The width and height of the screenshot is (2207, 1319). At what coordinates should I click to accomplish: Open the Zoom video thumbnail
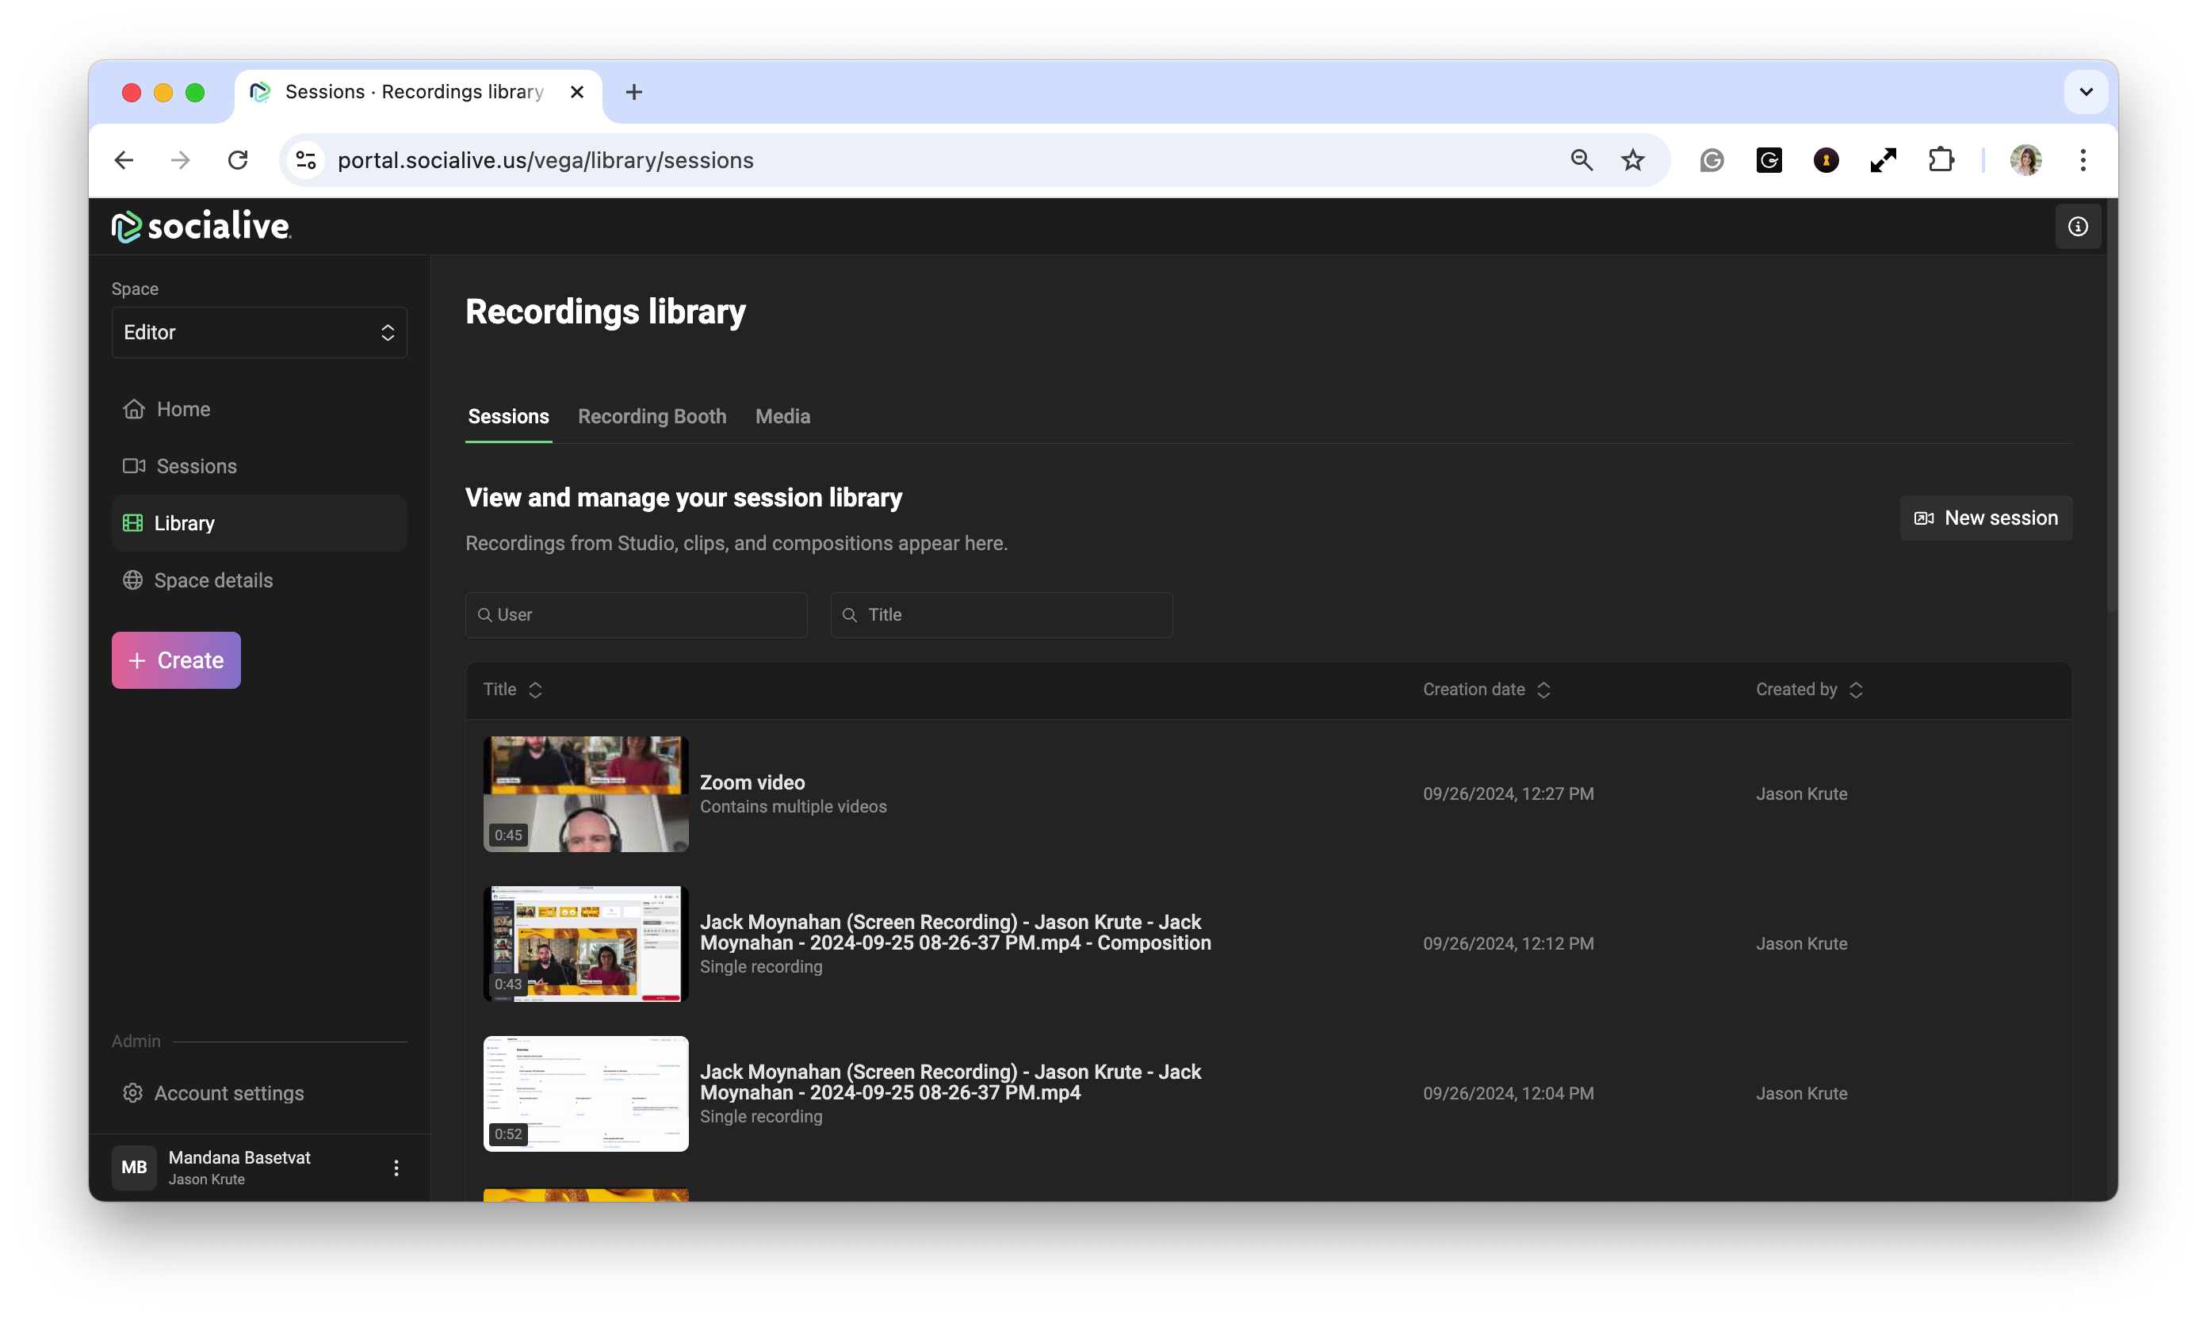(586, 793)
